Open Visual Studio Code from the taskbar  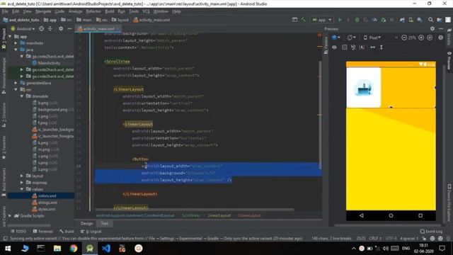coord(106,249)
